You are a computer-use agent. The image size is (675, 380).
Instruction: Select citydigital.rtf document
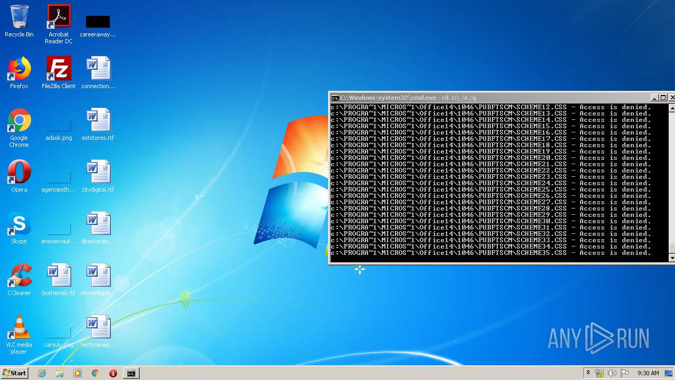98,177
